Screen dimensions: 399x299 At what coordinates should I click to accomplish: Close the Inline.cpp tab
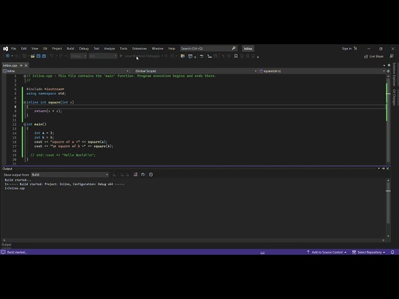tap(26, 65)
